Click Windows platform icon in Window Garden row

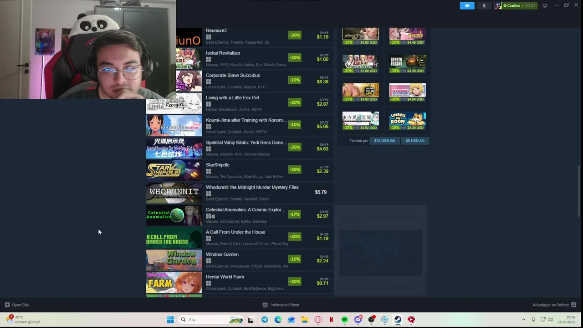(208, 261)
